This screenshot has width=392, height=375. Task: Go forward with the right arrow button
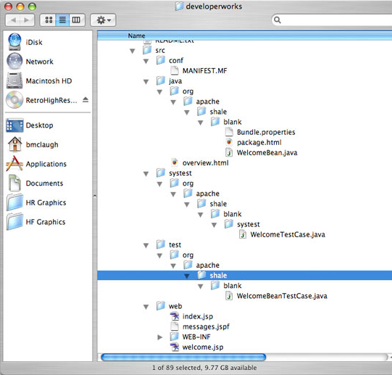tap(27, 20)
